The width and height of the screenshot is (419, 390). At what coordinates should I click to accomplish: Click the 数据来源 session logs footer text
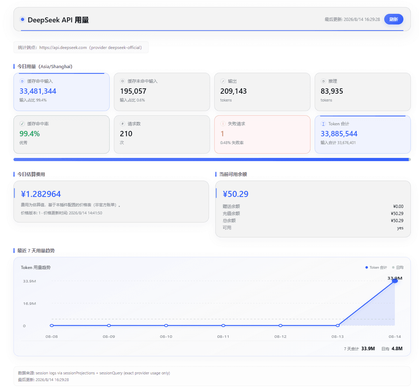(94, 373)
